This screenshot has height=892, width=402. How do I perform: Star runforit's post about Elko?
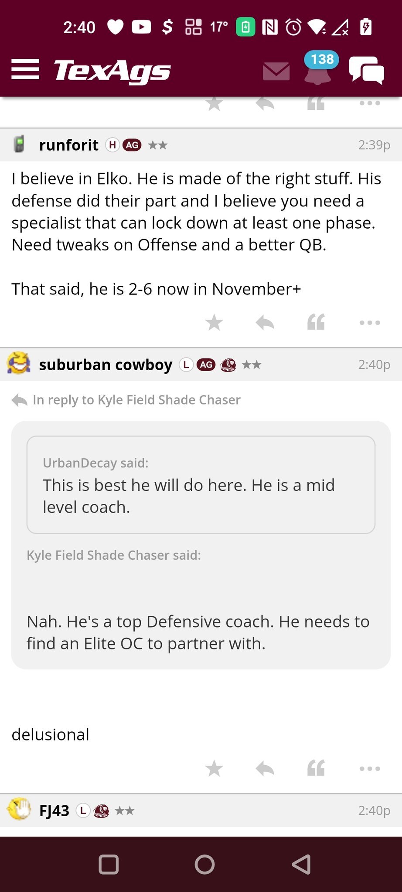(214, 323)
